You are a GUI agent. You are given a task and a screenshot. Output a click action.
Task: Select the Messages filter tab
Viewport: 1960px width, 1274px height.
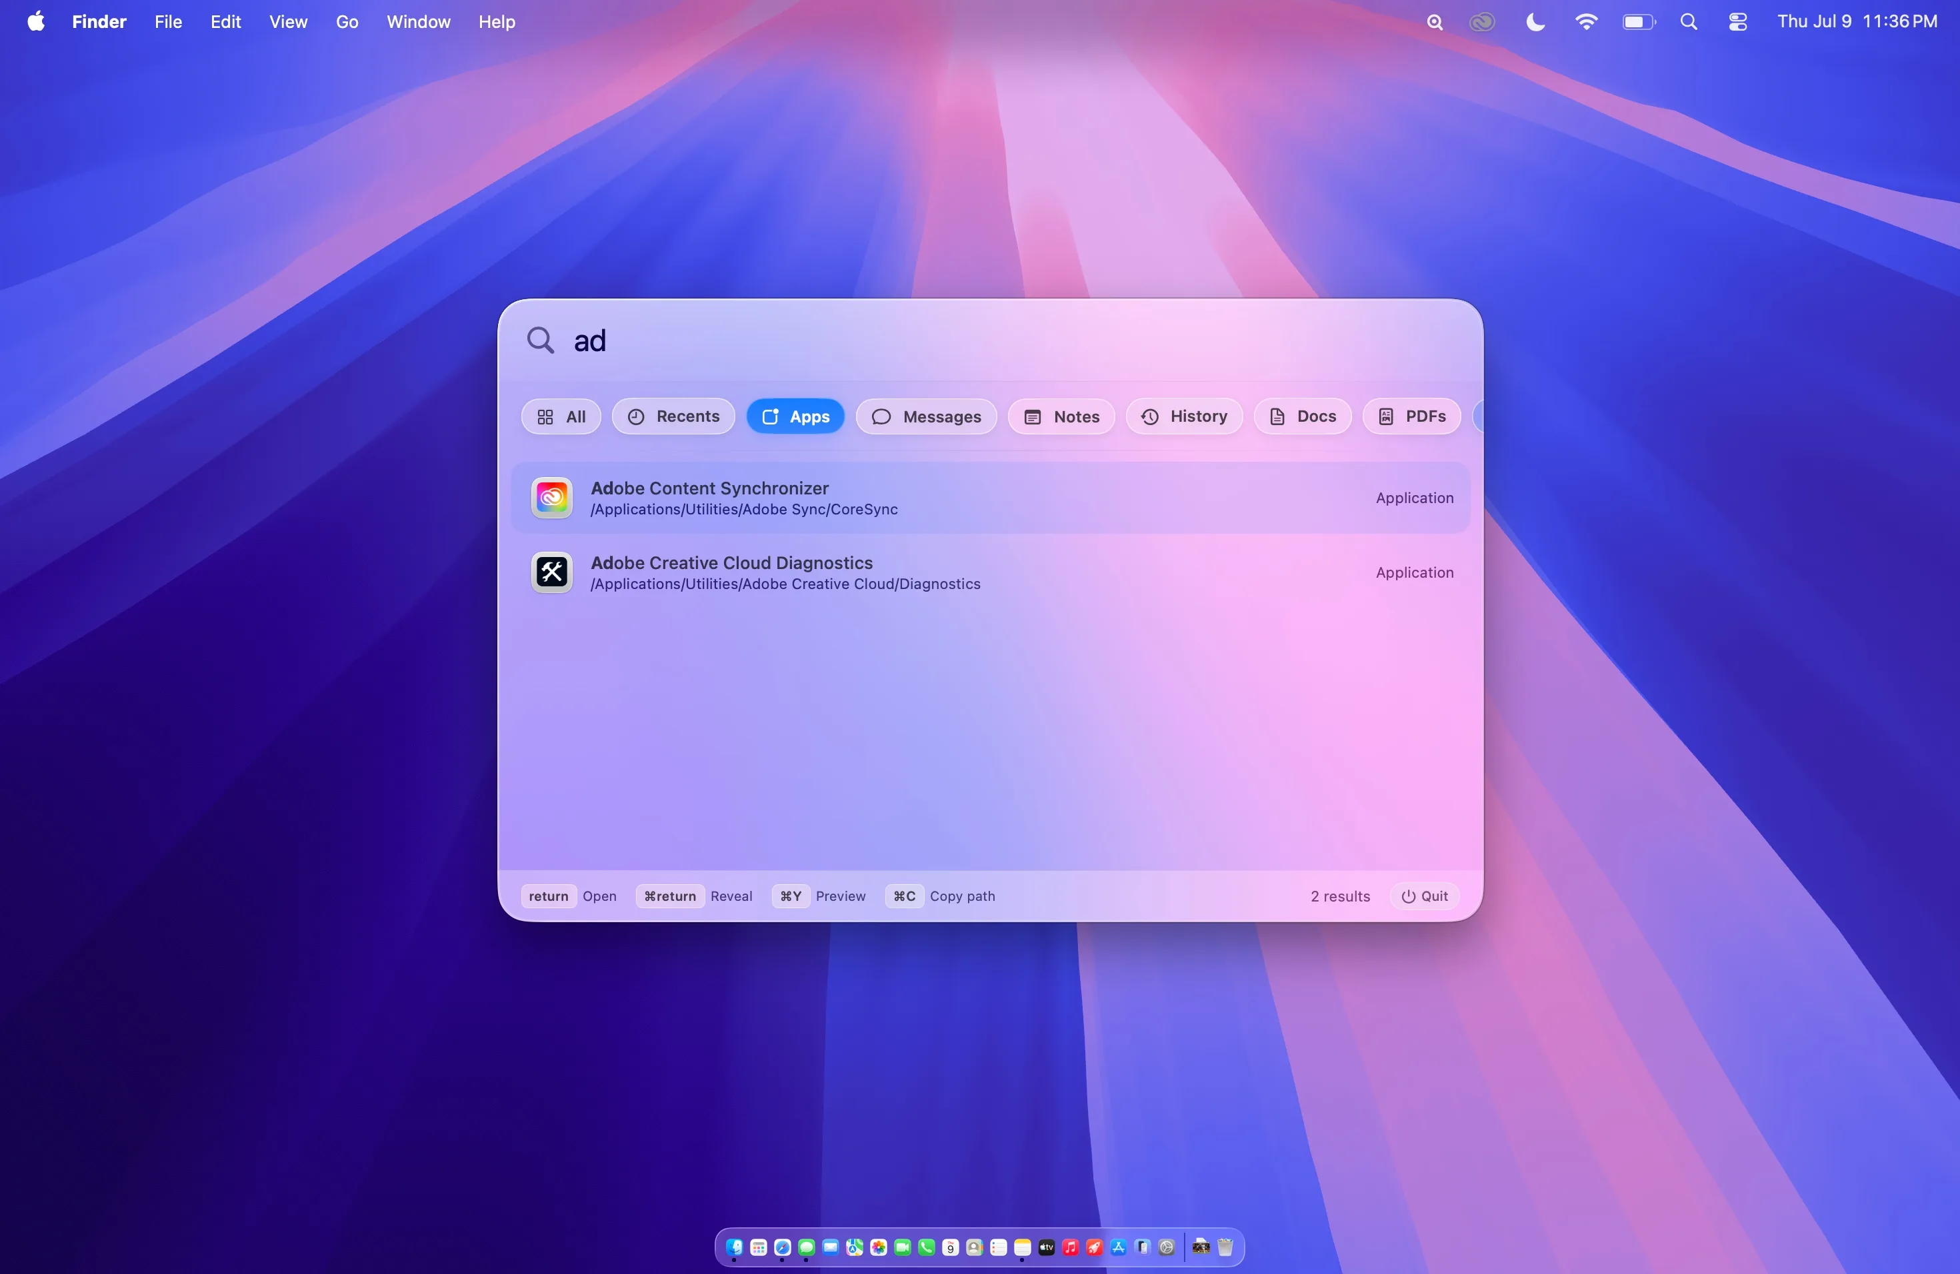point(927,416)
